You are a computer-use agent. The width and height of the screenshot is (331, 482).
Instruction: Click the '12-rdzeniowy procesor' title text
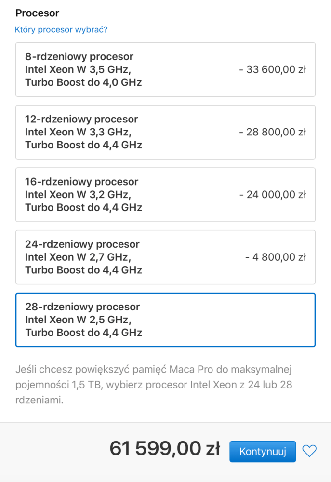pyautogui.click(x=81, y=119)
